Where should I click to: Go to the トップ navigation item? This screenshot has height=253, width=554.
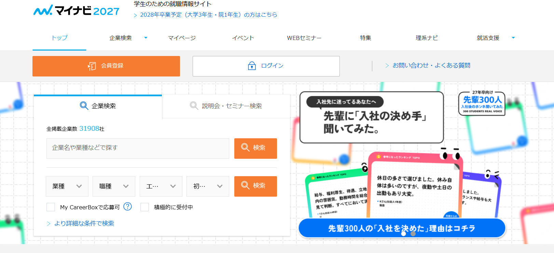59,38
